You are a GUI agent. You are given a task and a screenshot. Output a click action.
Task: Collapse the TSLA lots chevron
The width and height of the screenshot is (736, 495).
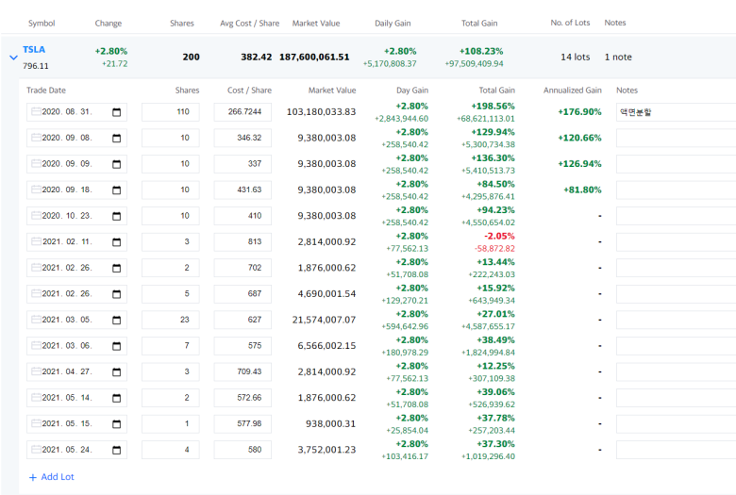coord(13,58)
